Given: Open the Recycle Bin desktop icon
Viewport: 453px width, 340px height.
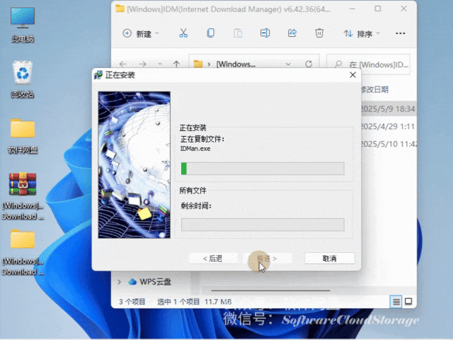Looking at the screenshot, I should 23,79.
